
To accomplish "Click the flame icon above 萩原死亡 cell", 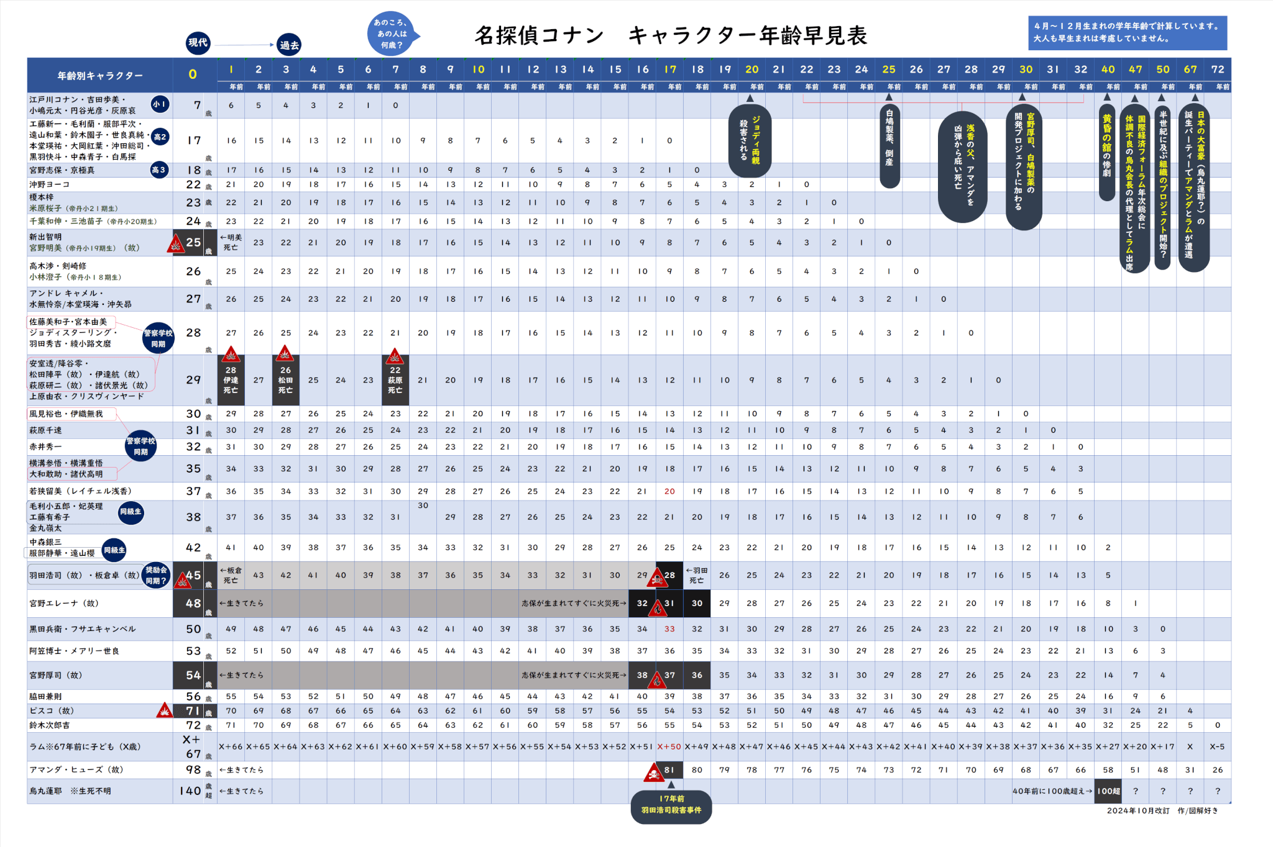I will (395, 356).
